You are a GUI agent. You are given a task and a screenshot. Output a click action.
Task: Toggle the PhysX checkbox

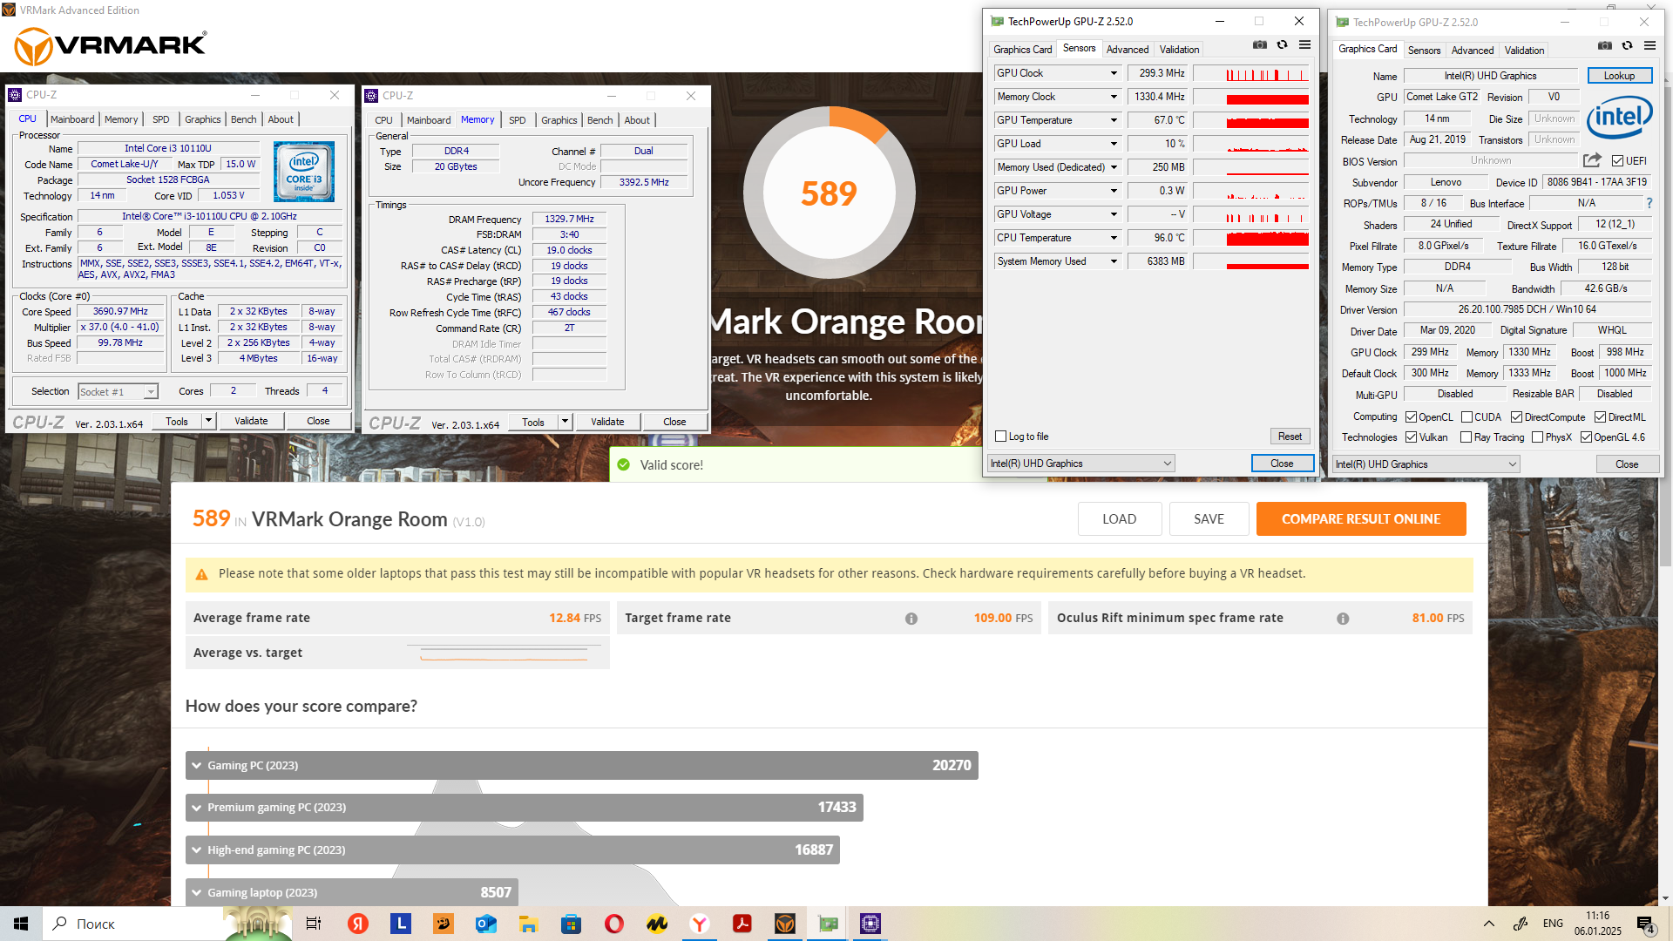(x=1537, y=437)
